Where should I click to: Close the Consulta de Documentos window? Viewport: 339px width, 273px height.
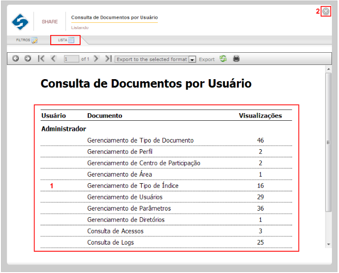[x=326, y=11]
